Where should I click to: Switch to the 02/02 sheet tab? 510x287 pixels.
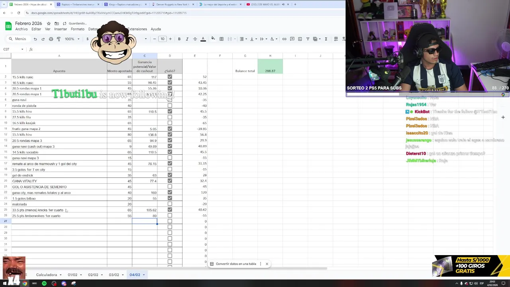93,275
